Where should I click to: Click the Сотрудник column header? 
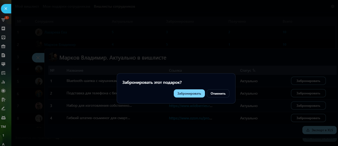point(44,21)
